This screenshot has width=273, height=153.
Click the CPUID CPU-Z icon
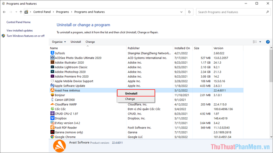click(x=52, y=113)
